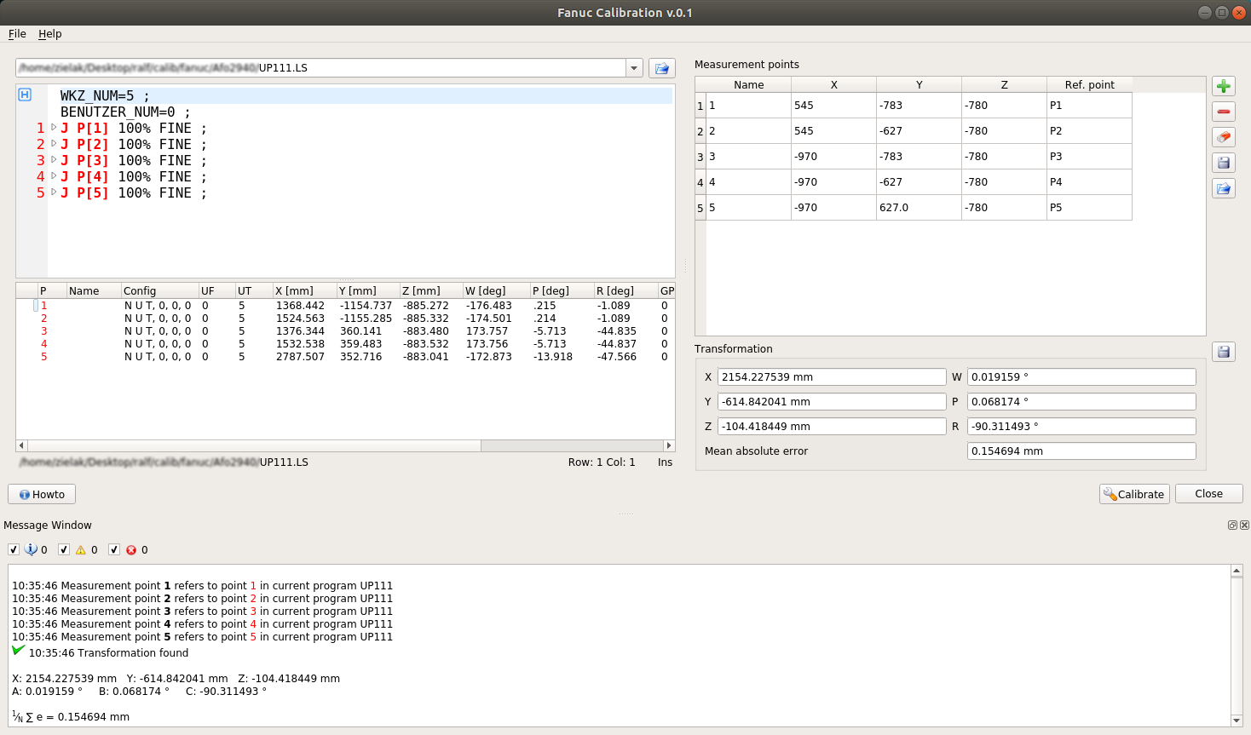The height and width of the screenshot is (735, 1251).
Task: Save transformation using the floppy icon
Action: pyautogui.click(x=1224, y=352)
